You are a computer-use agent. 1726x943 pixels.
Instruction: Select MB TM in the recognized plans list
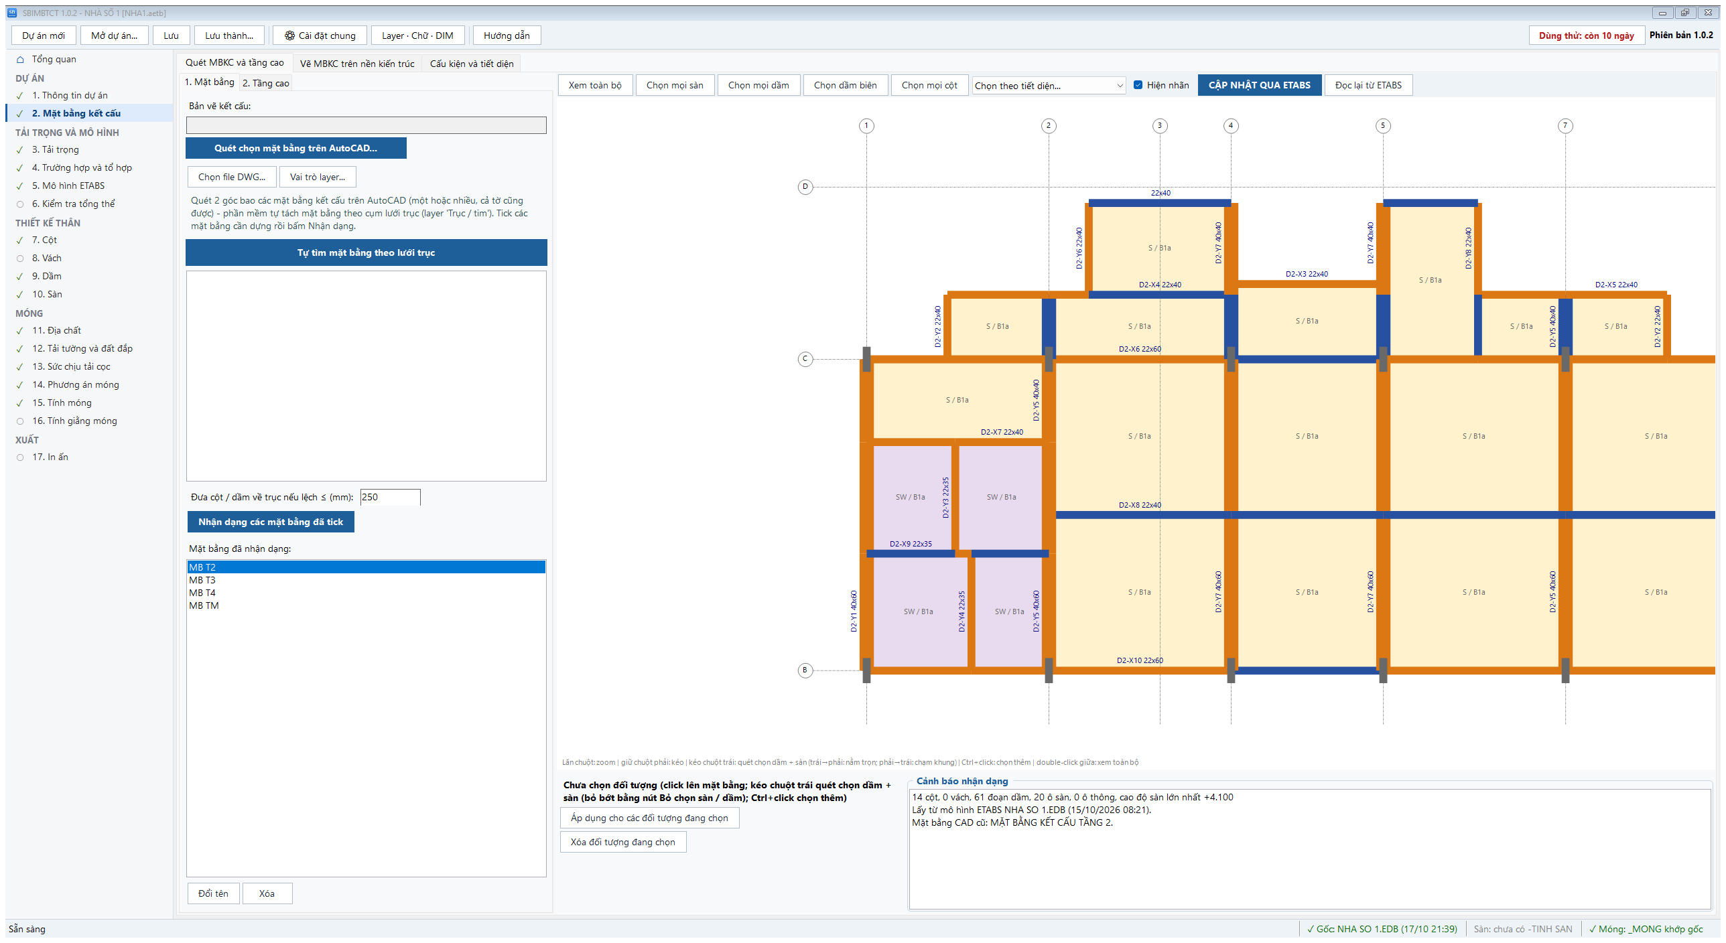[366, 605]
